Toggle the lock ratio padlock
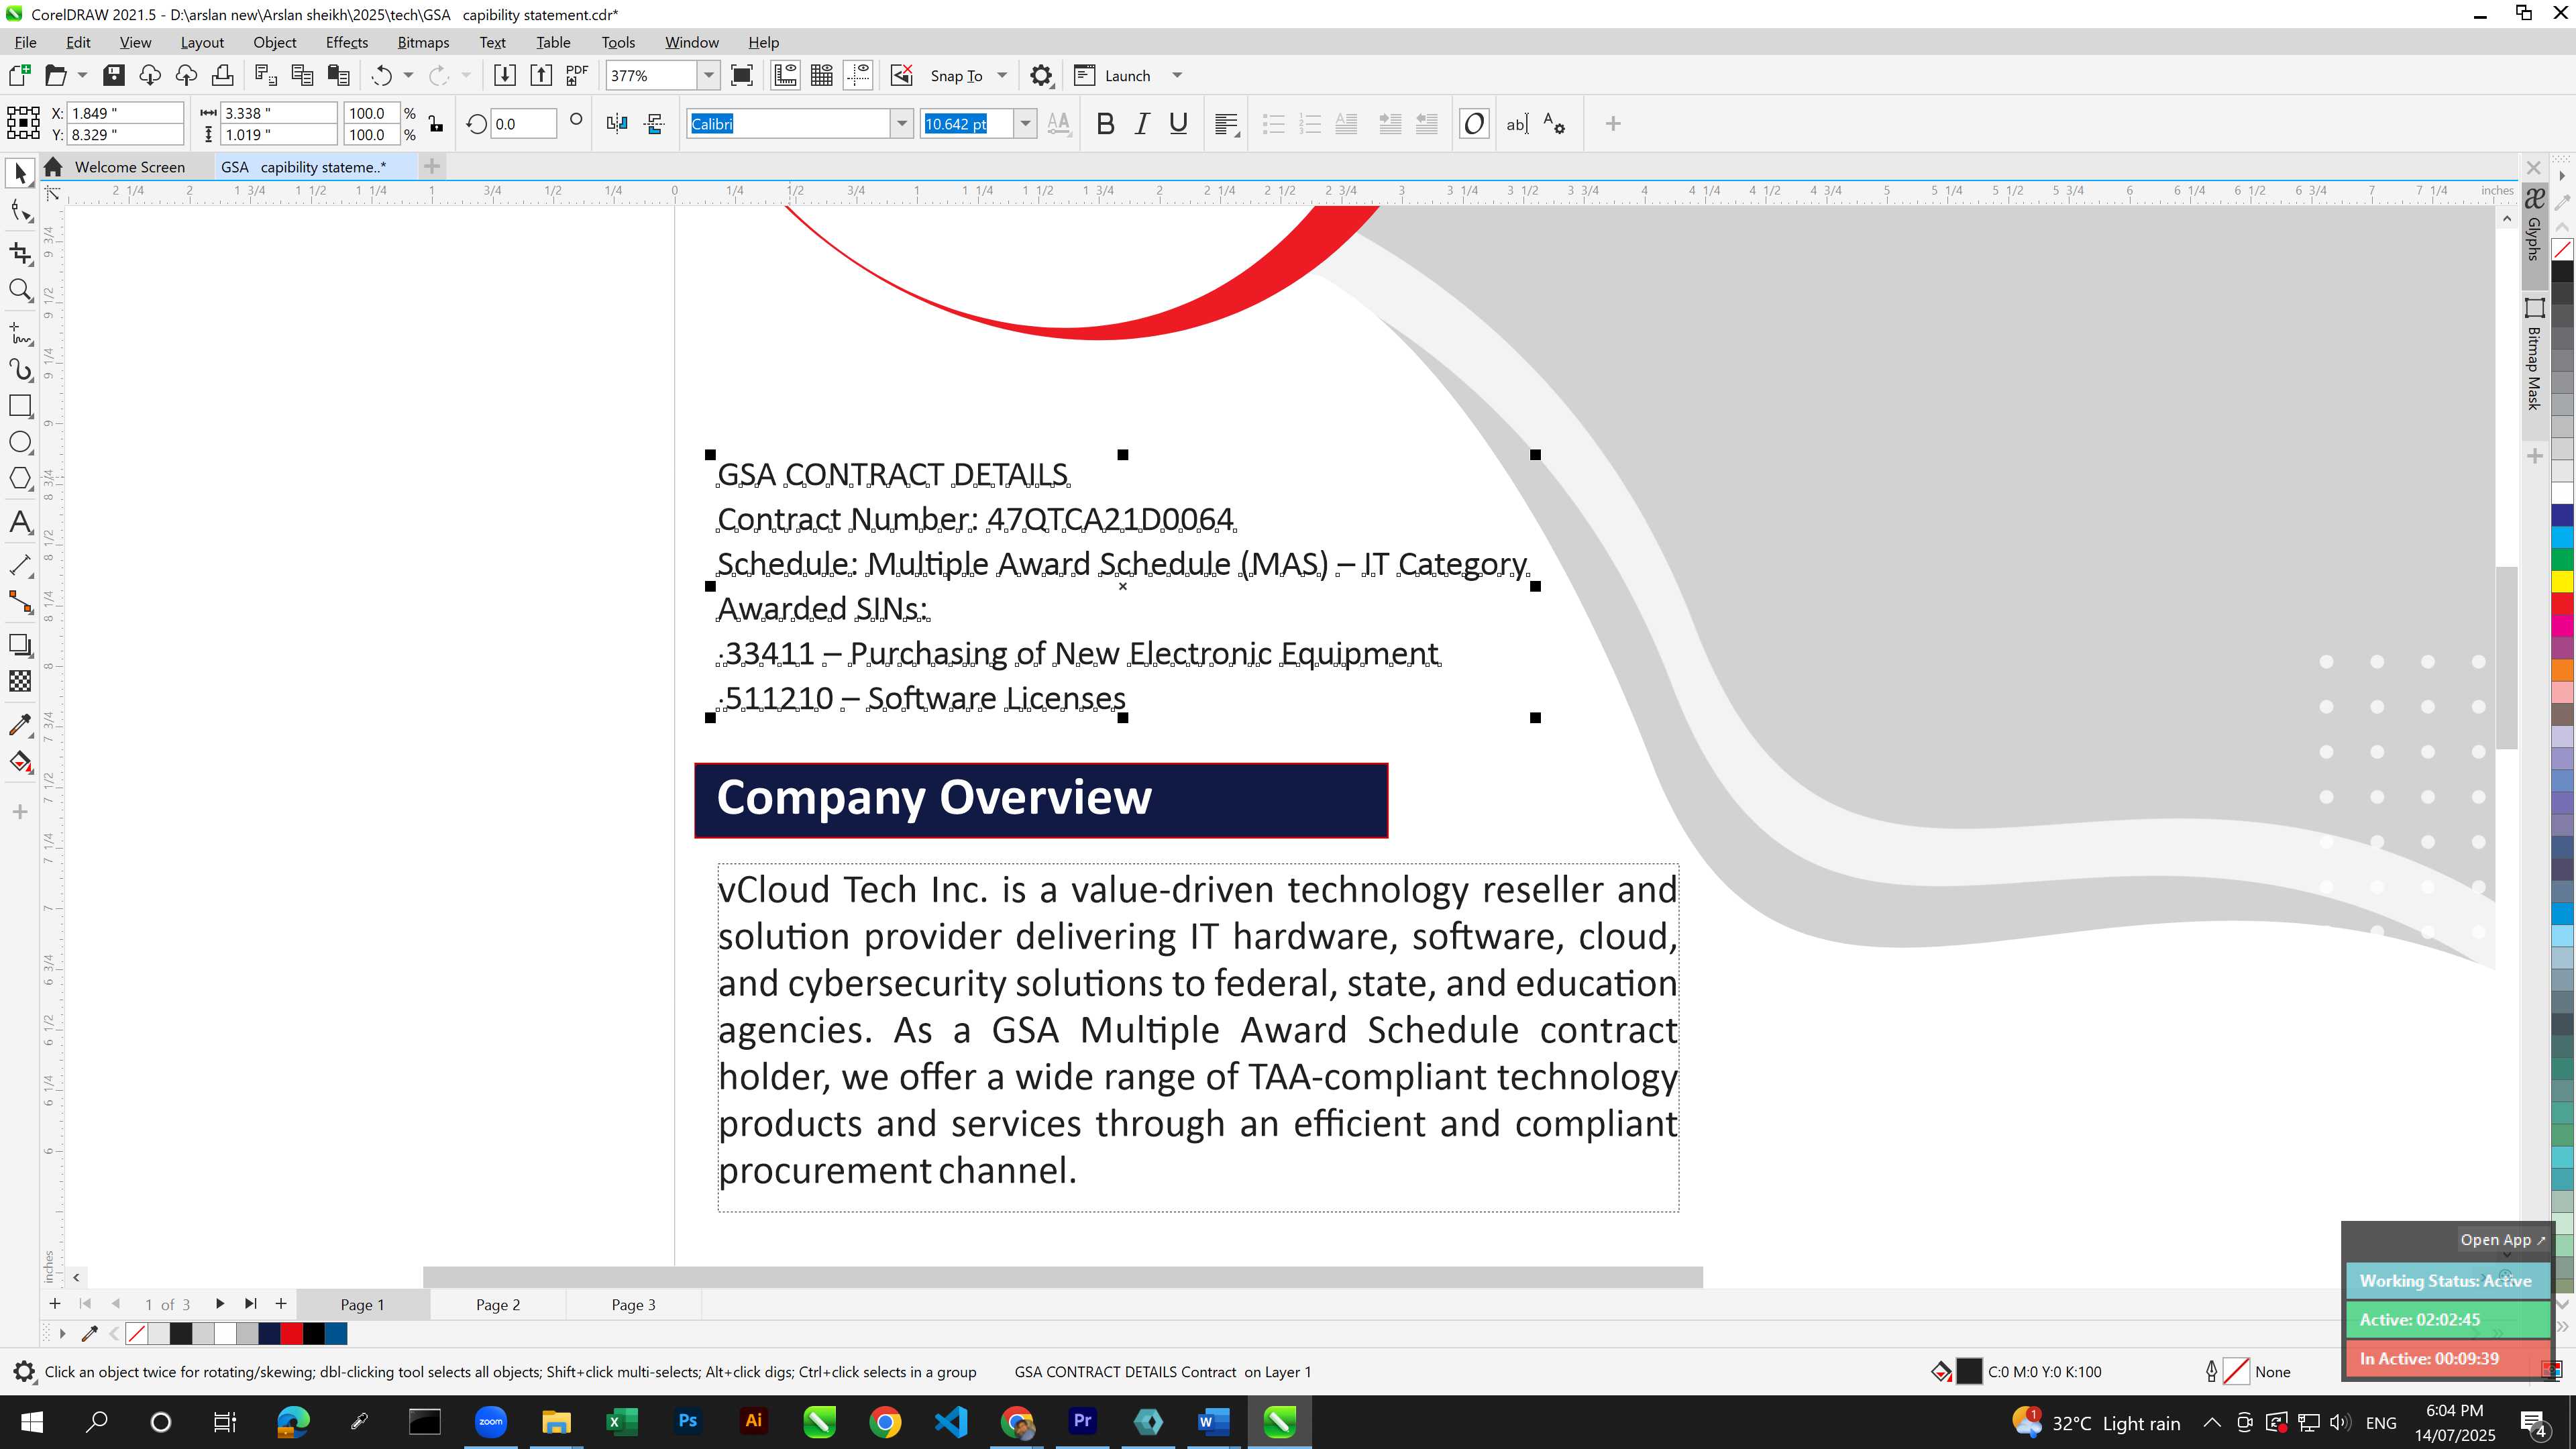 435,124
